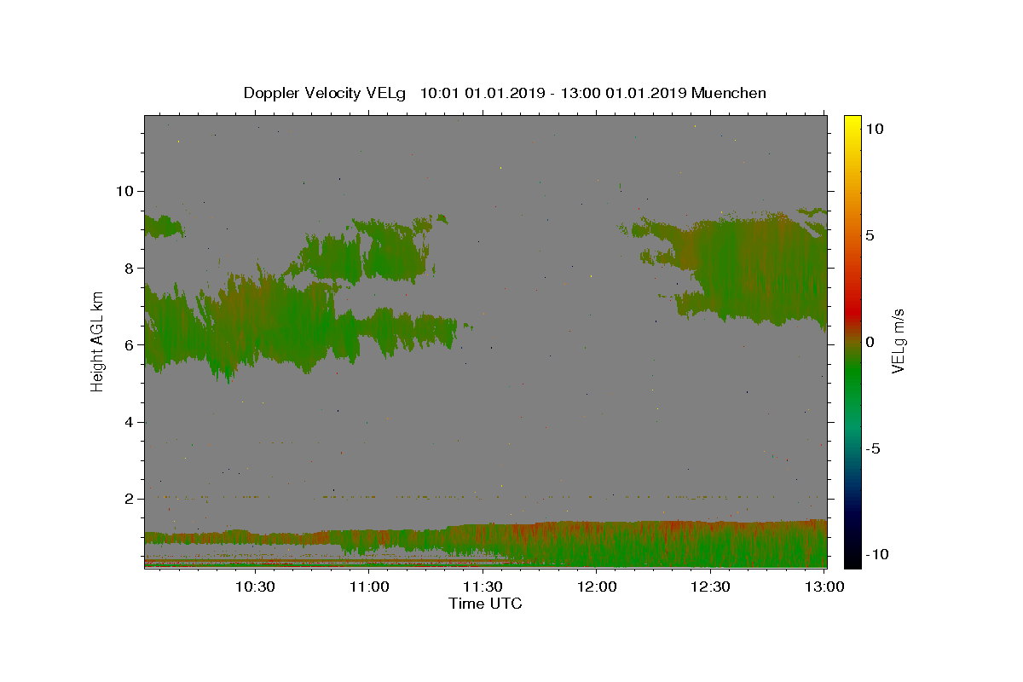Click the colorbar '10' tick label
Screen dimensions: 1023x682
pos(875,129)
